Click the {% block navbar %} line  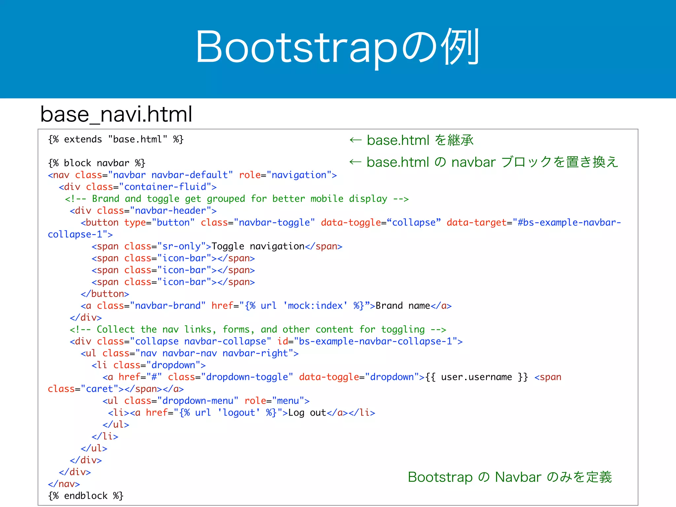tap(97, 163)
